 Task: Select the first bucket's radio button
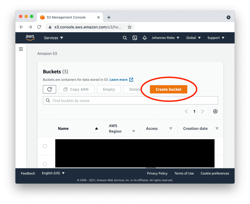(x=45, y=146)
